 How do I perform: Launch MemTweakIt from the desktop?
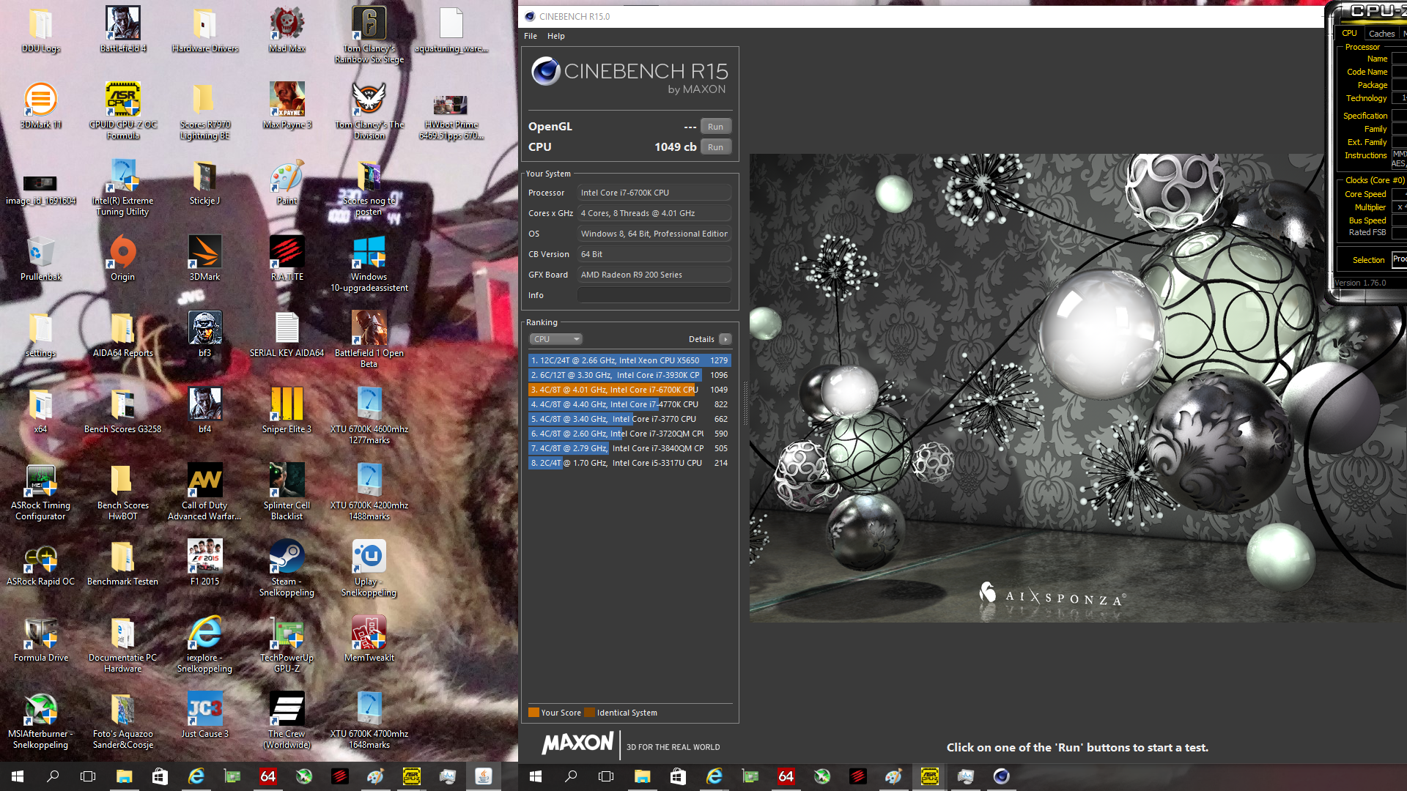(369, 639)
